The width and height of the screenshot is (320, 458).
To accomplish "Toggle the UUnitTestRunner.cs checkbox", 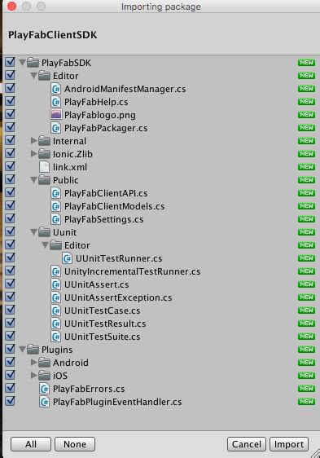I will tap(10, 258).
